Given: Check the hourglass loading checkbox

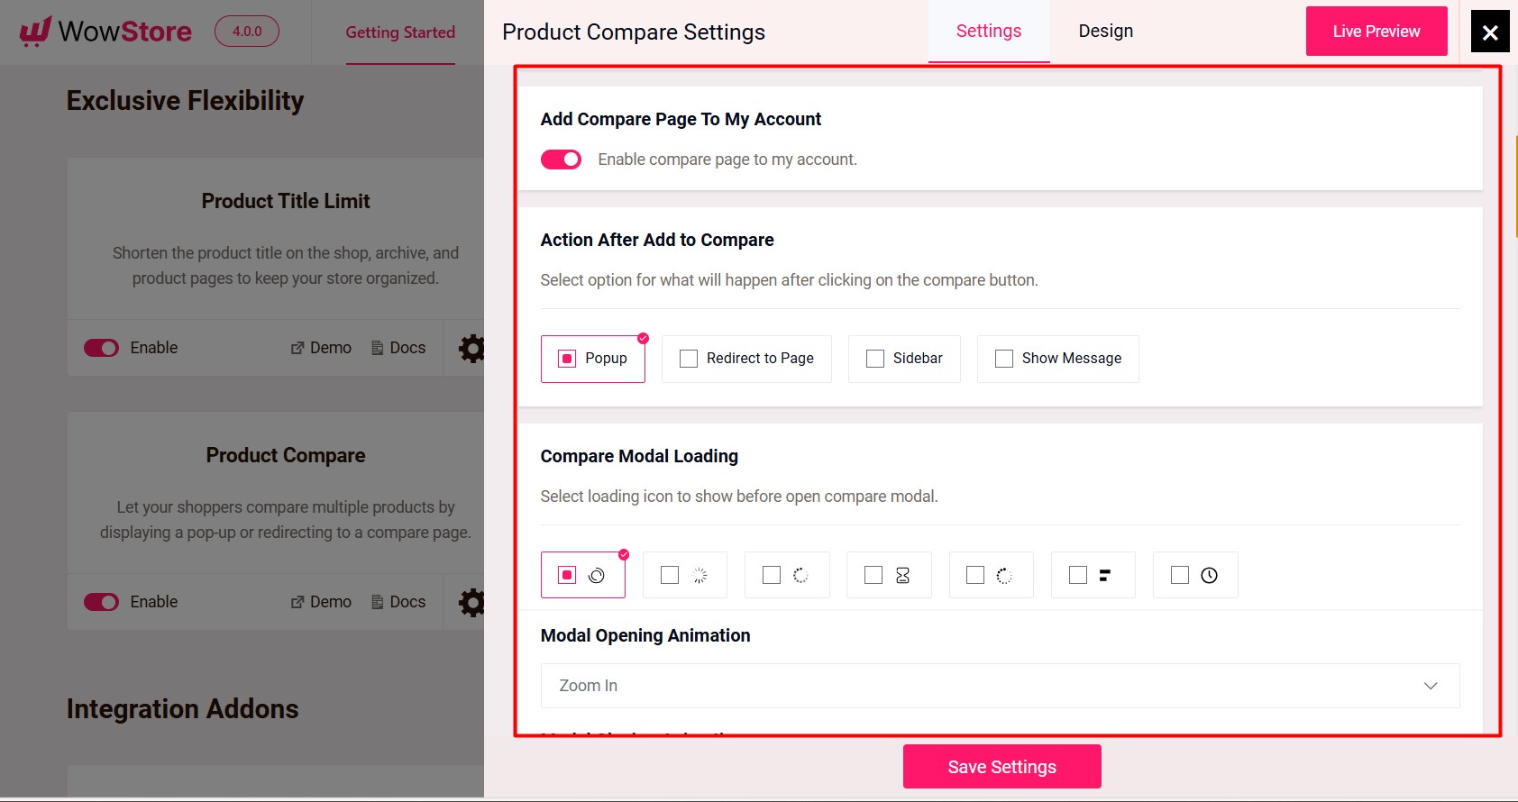Looking at the screenshot, I should click(873, 575).
